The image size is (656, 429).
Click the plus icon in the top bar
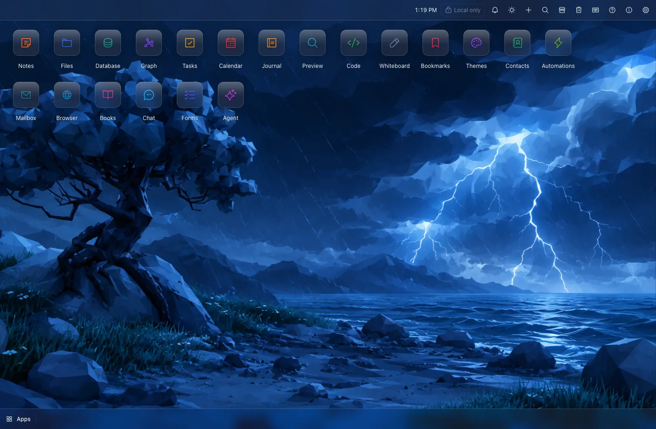[x=529, y=10]
